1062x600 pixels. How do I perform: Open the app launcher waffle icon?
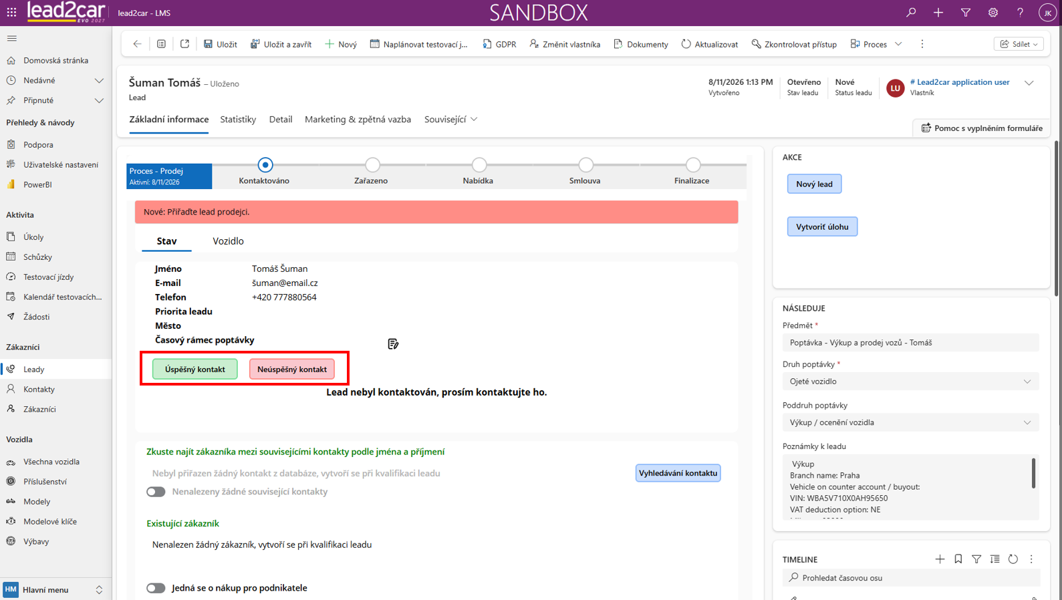(11, 13)
